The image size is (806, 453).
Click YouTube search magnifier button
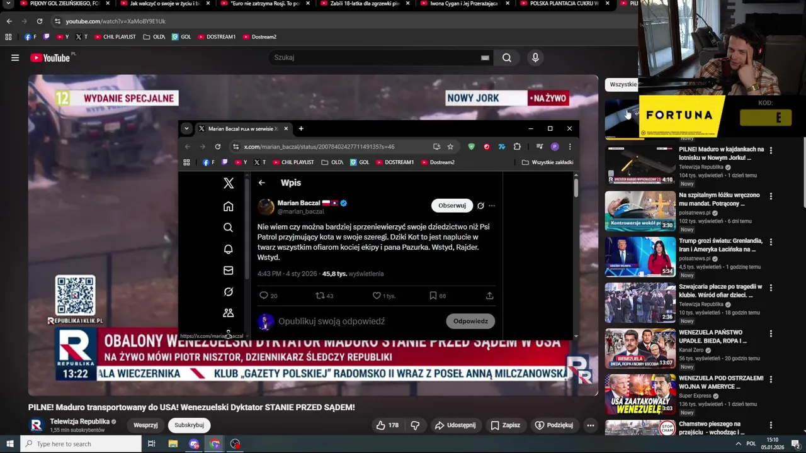[507, 58]
